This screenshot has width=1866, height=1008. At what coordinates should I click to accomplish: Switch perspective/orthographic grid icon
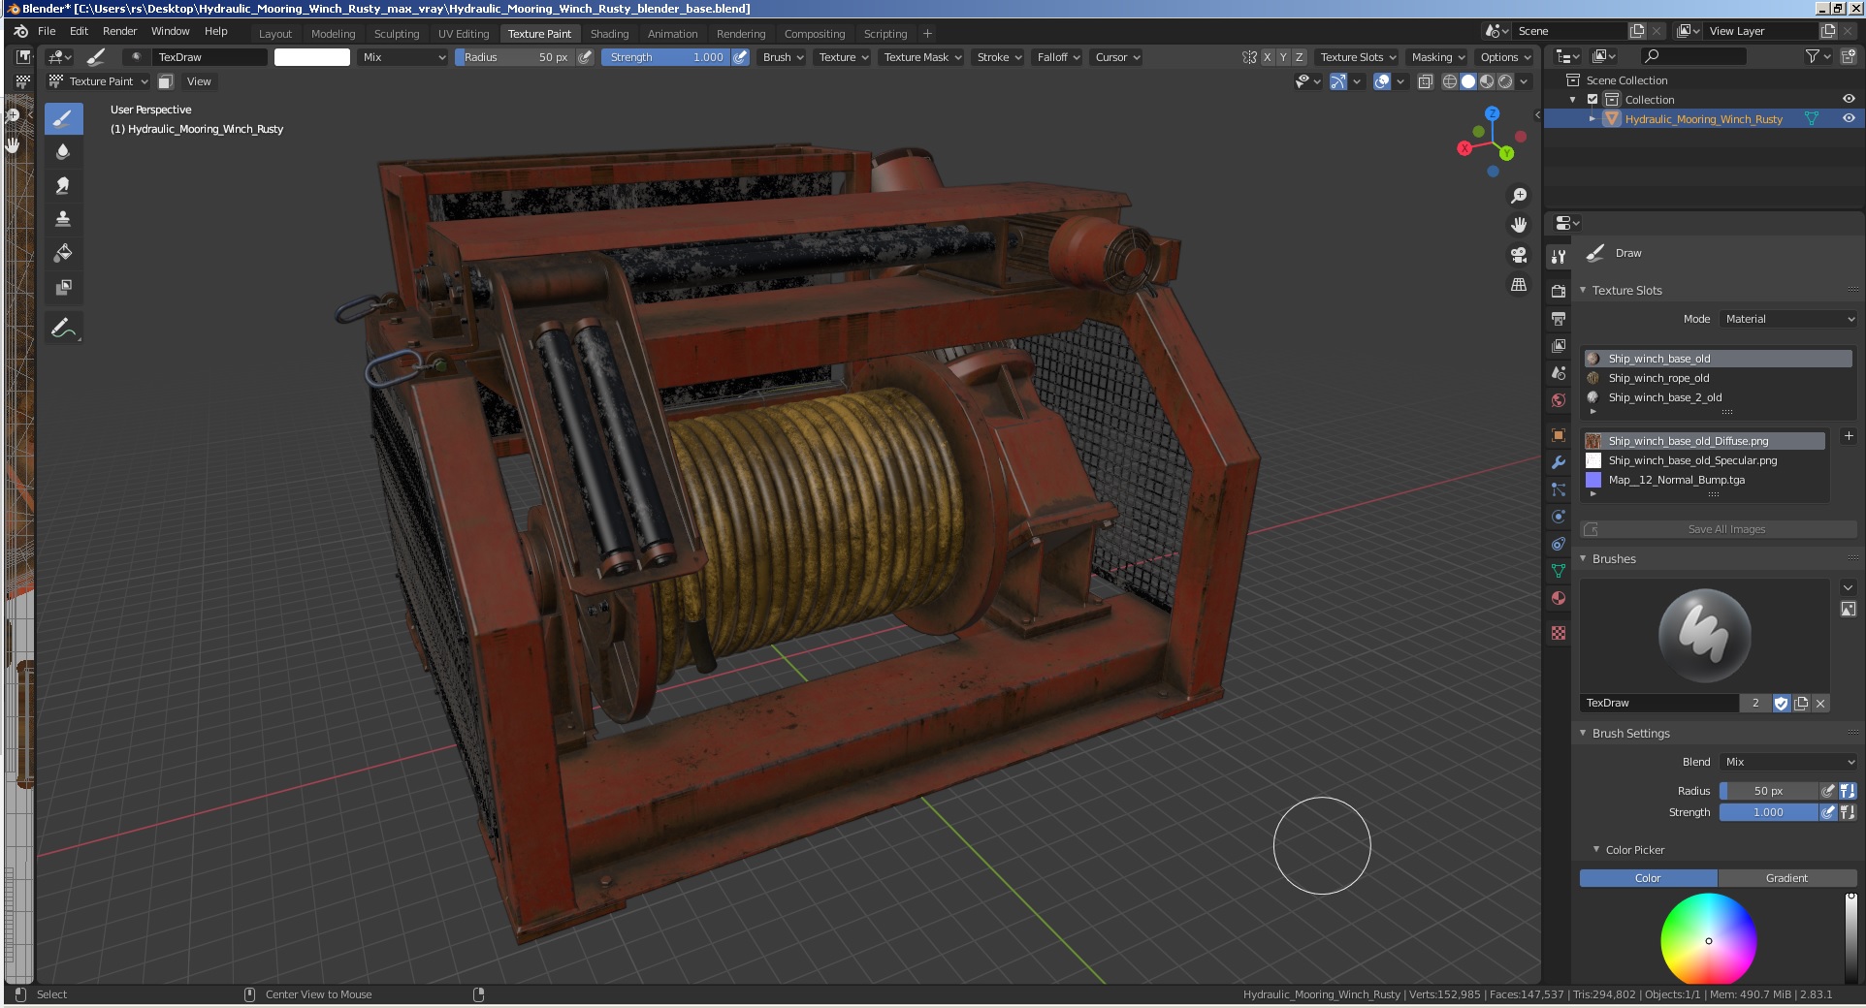1519,285
